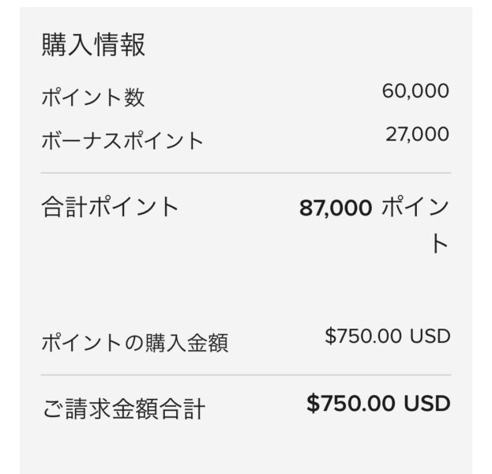Click the 27,000 bonus points value

(417, 134)
